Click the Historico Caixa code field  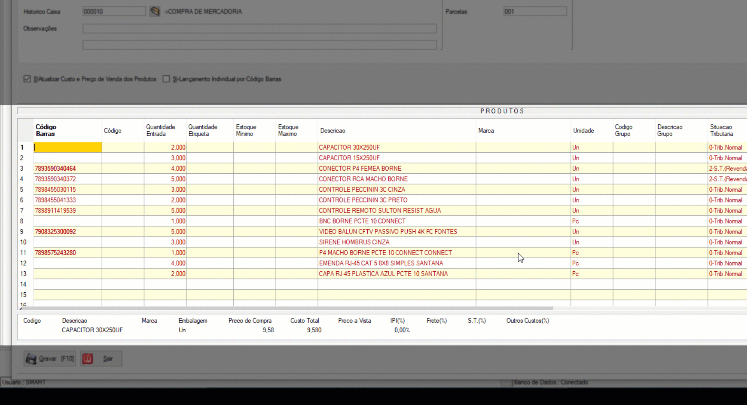coord(114,11)
